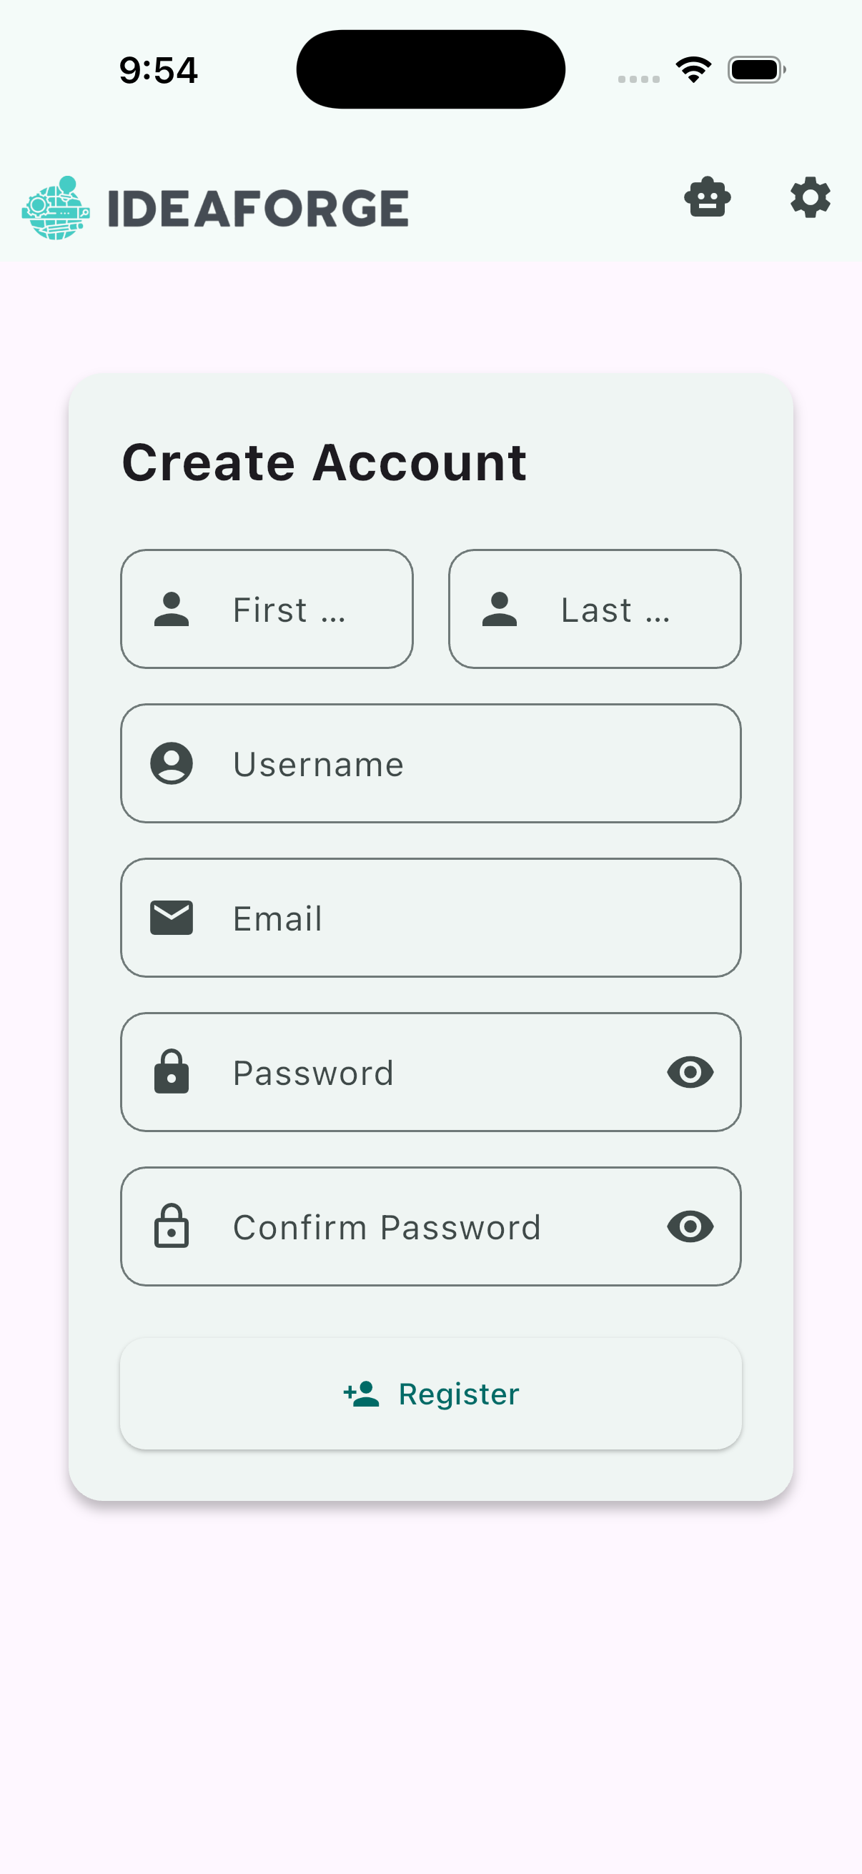
Task: Click the envelope icon in the Email field
Action: tap(172, 918)
